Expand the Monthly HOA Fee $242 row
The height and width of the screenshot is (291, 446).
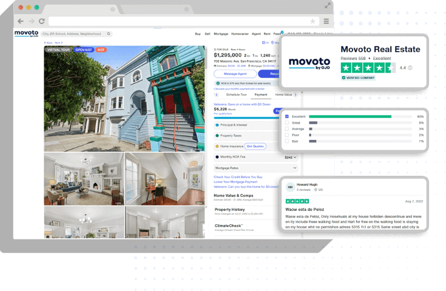(x=255, y=157)
